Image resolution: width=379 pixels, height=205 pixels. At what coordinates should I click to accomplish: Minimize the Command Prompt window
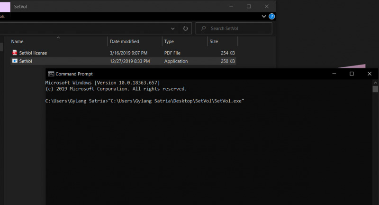pyautogui.click(x=334, y=74)
